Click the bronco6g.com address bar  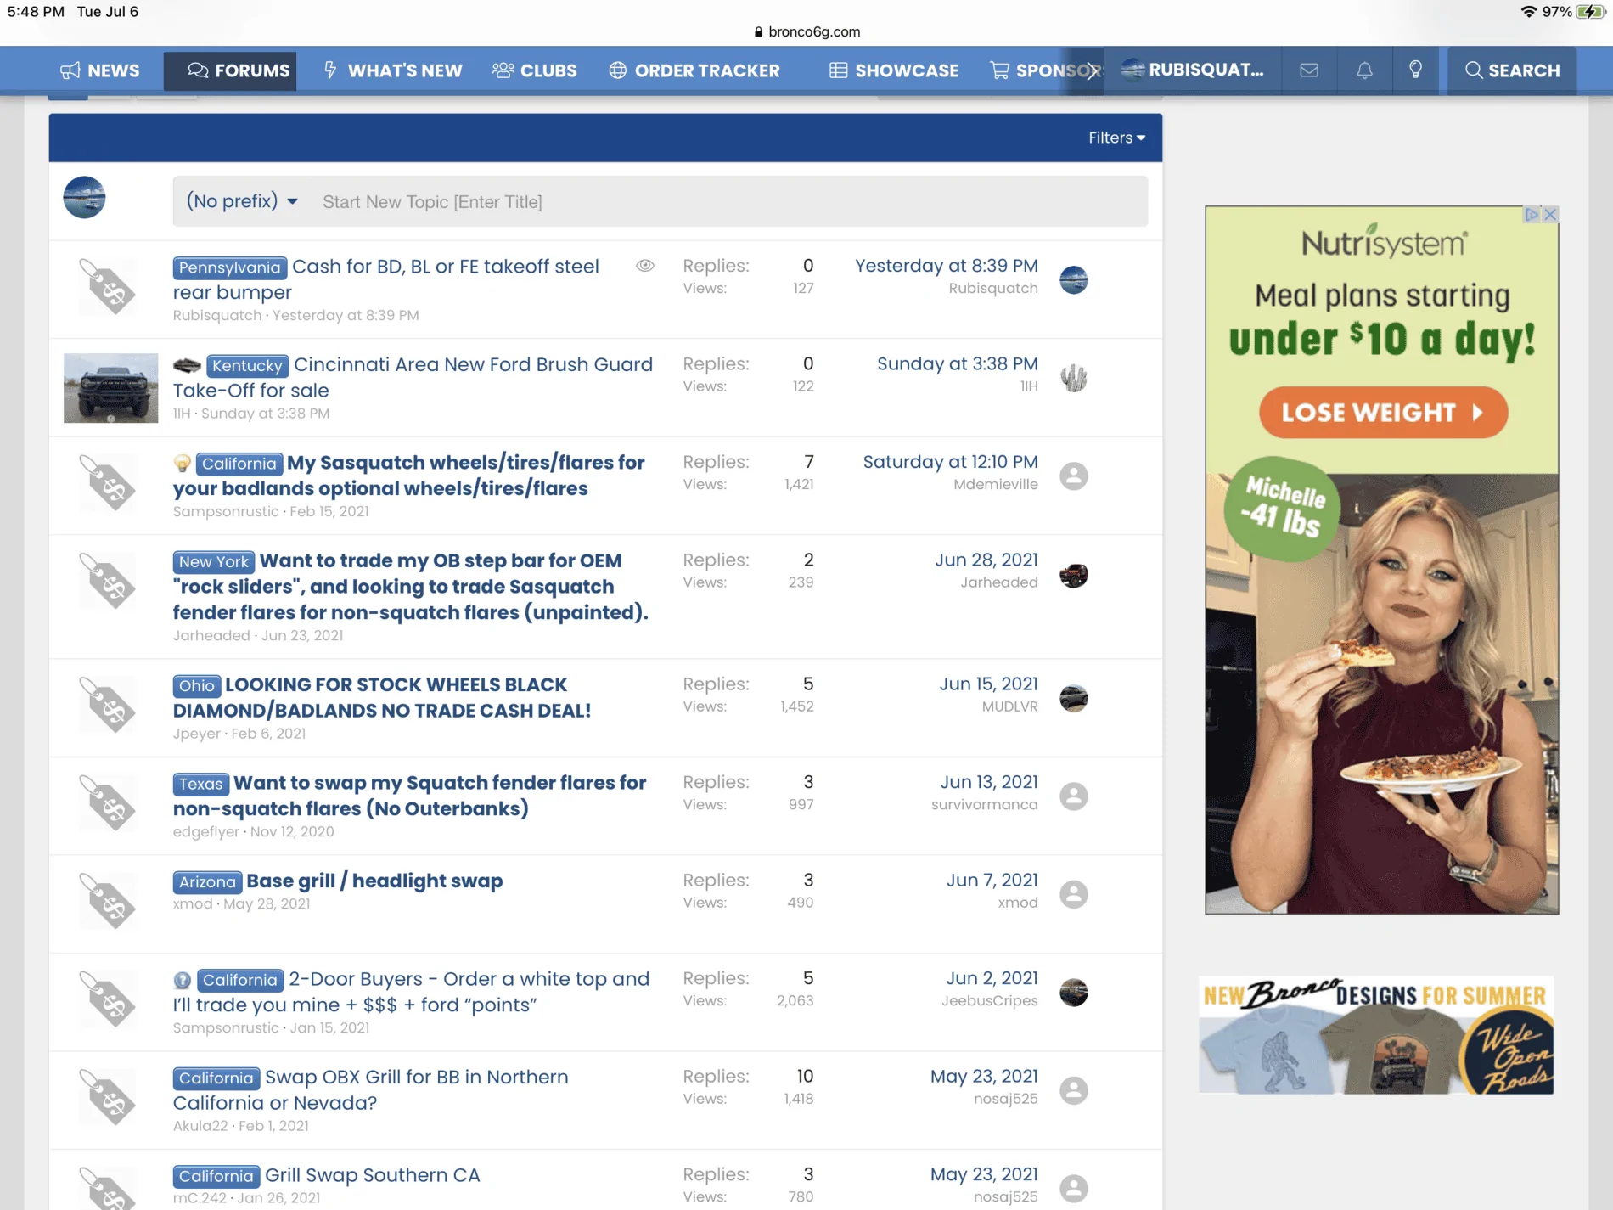click(806, 31)
